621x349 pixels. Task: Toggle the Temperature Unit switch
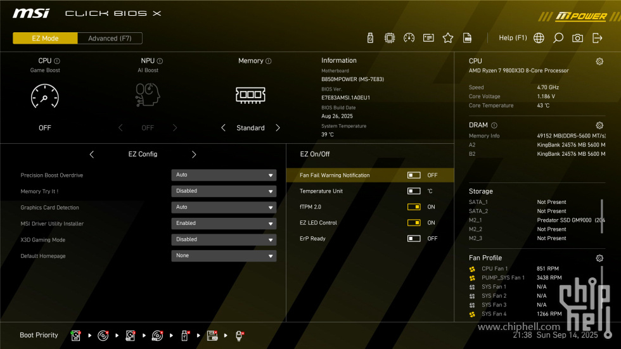[x=414, y=191]
